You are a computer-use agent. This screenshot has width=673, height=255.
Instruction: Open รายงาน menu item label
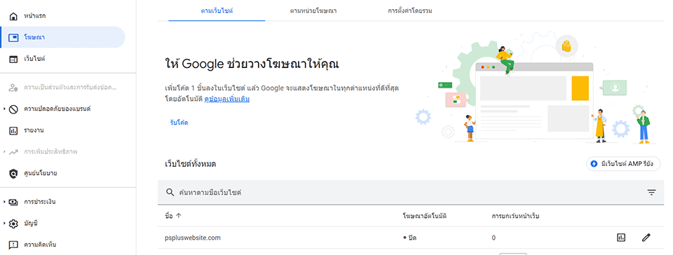click(x=34, y=130)
